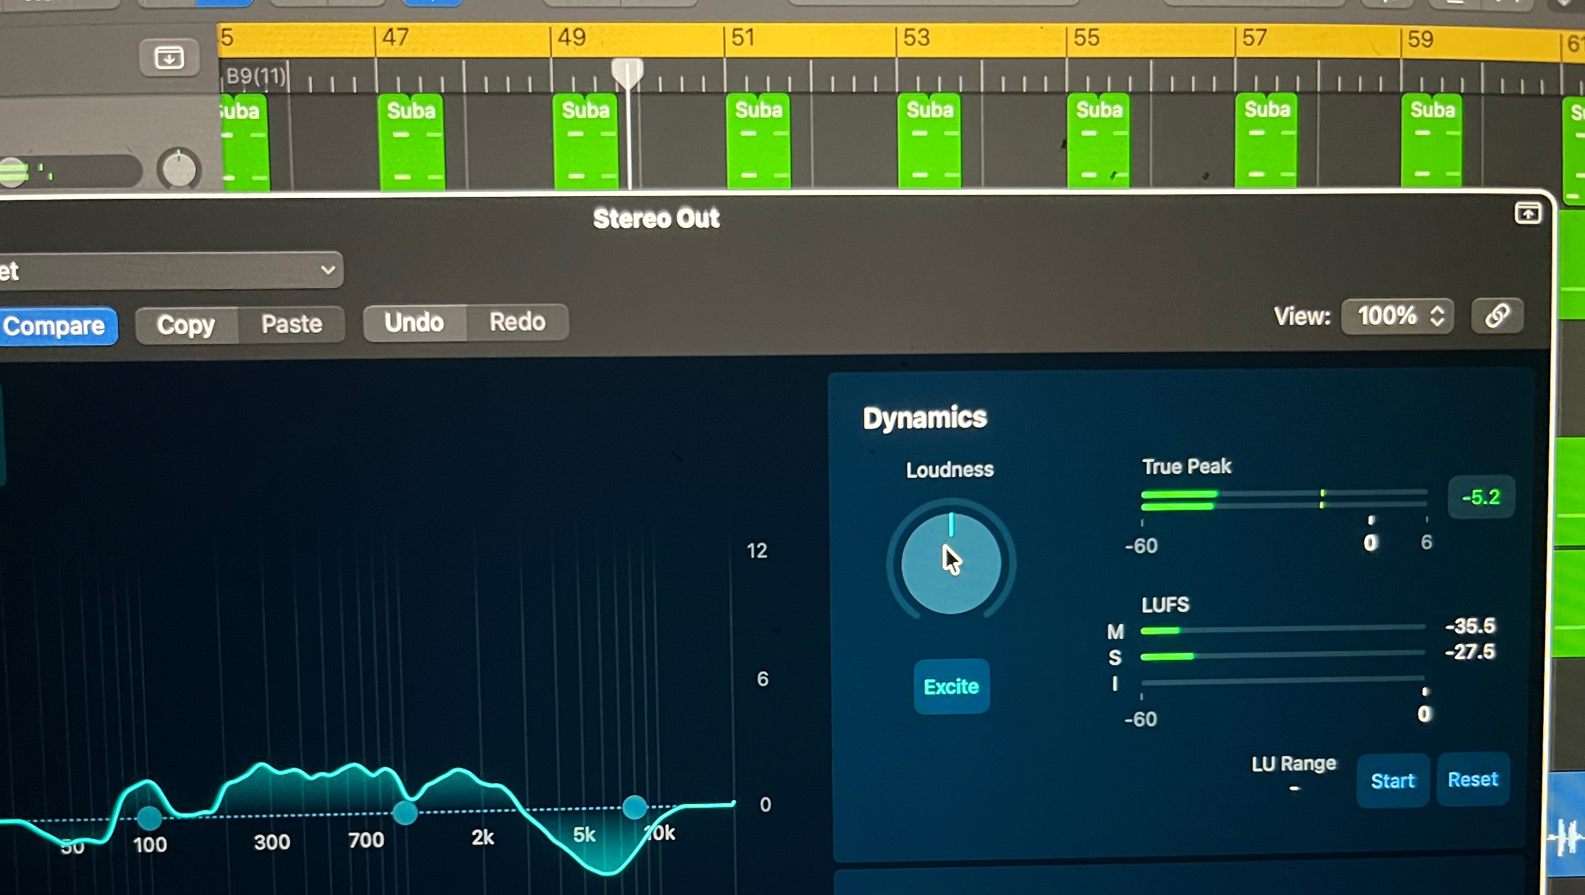Image resolution: width=1585 pixels, height=895 pixels.
Task: Click the Paste button
Action: (x=292, y=323)
